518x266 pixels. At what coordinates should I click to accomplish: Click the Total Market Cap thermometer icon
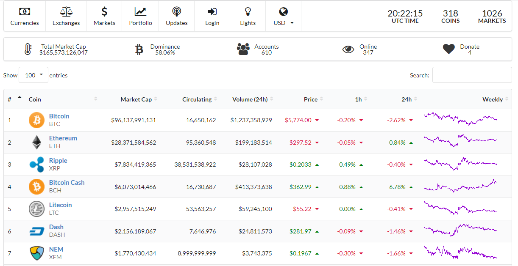(28, 49)
